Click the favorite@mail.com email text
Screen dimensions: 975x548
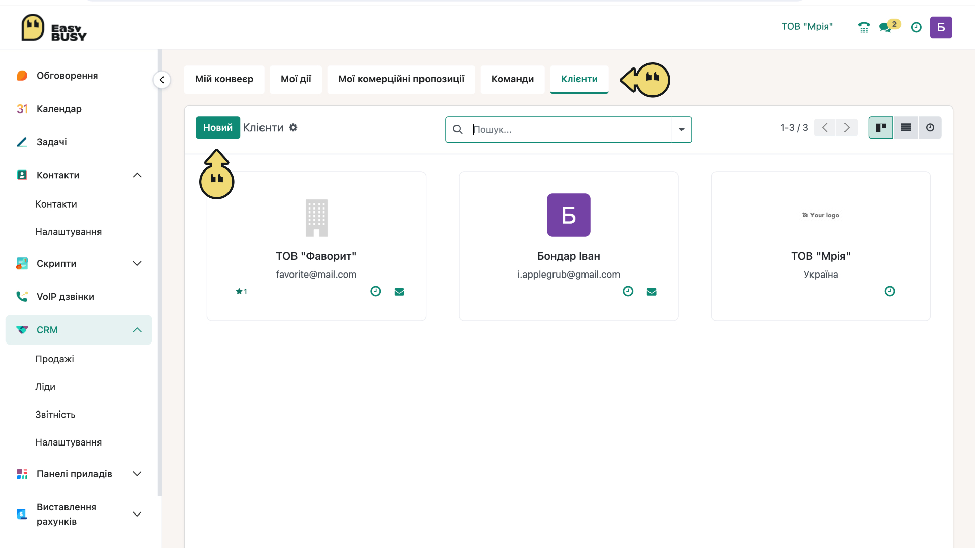(x=316, y=275)
